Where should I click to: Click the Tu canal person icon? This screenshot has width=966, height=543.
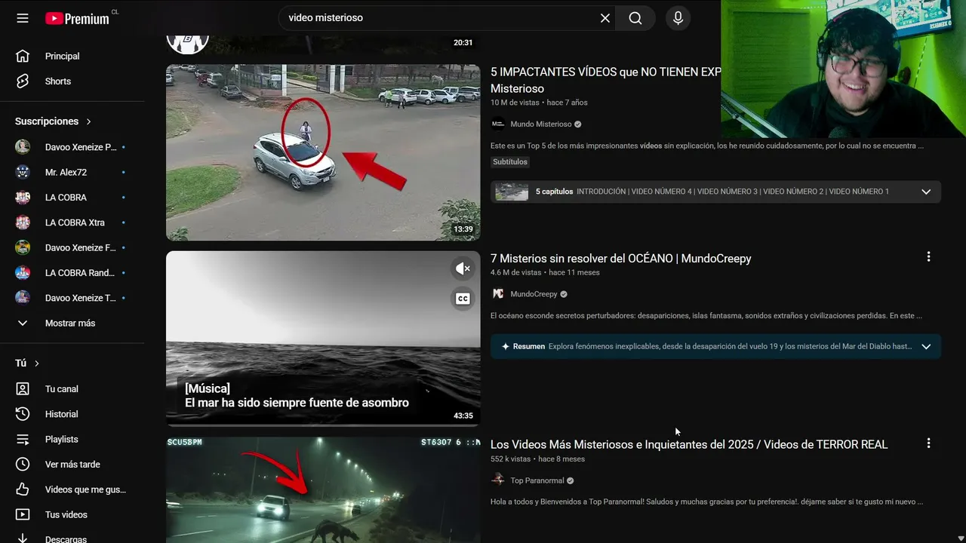[23, 389]
